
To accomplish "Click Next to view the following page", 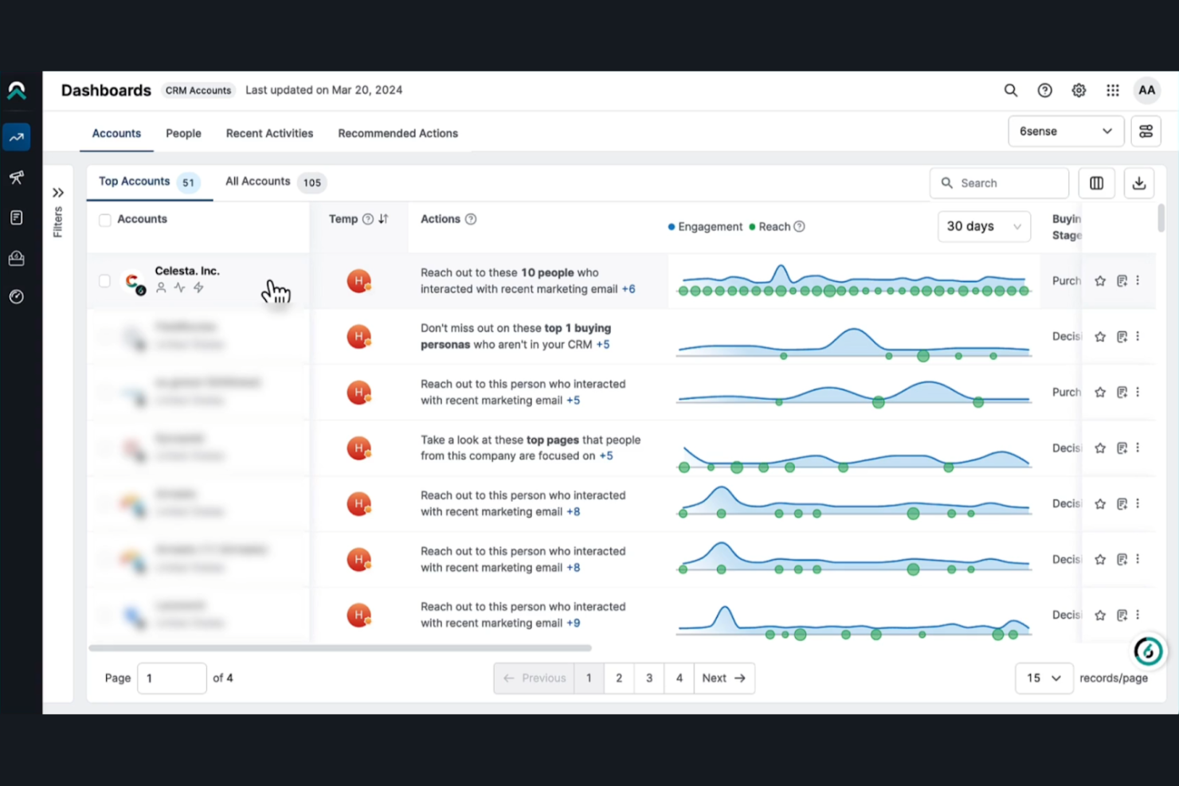I will tap(723, 678).
